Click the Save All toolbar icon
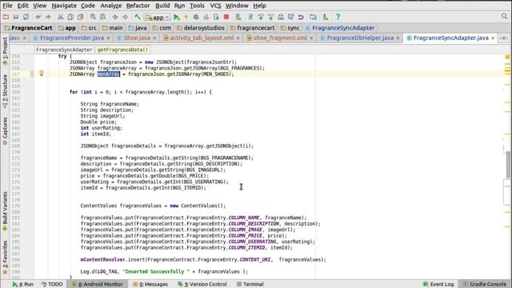Viewport: 512px width, 288px height. (x=16, y=17)
